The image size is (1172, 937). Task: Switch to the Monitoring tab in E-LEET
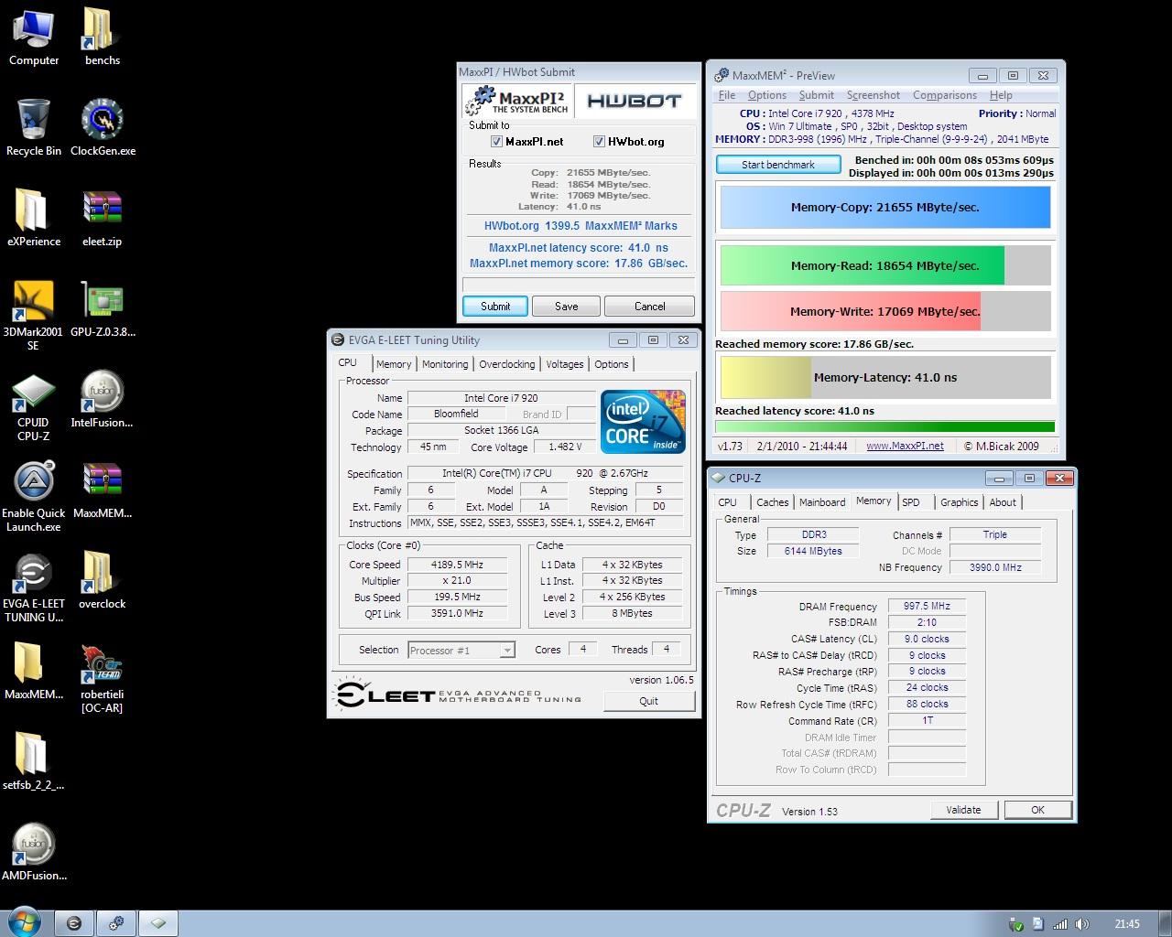point(445,364)
